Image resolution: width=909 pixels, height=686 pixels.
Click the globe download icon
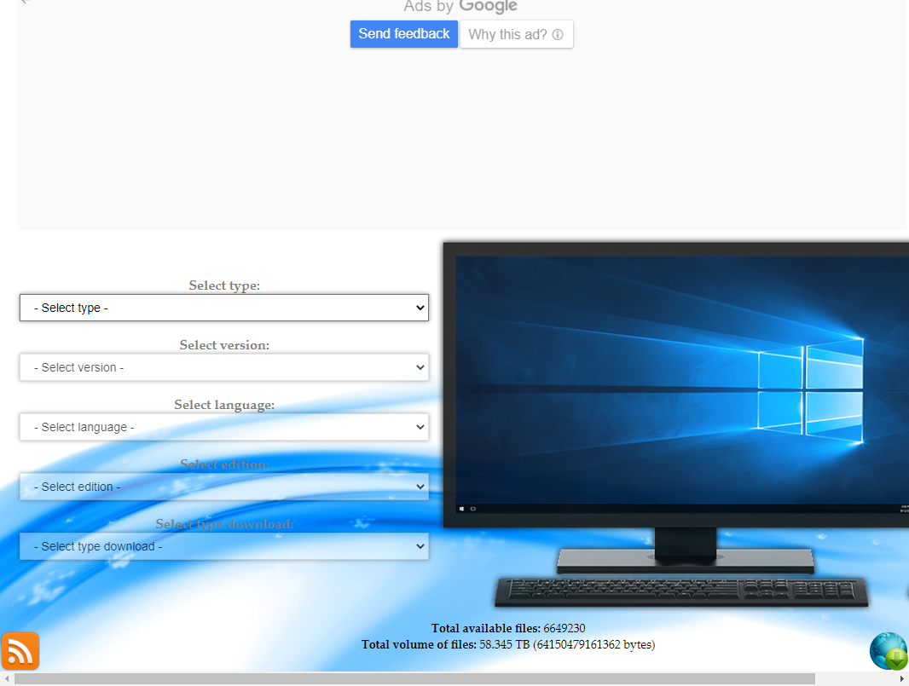coord(890,651)
